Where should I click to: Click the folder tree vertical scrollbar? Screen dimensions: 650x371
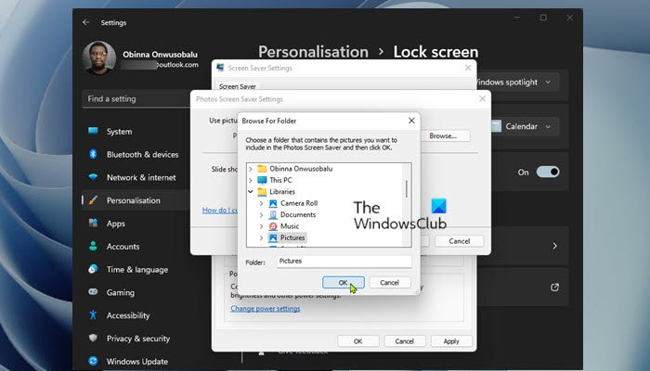(x=407, y=205)
